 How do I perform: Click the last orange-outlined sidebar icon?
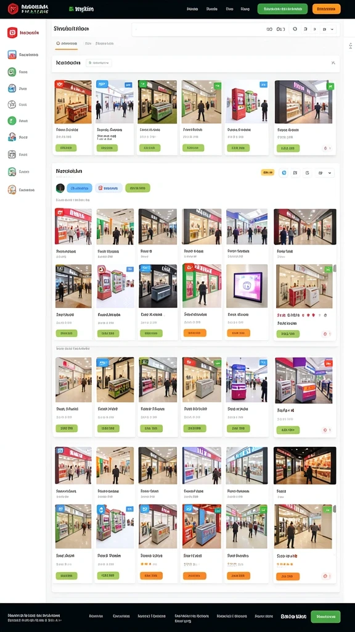point(12,189)
